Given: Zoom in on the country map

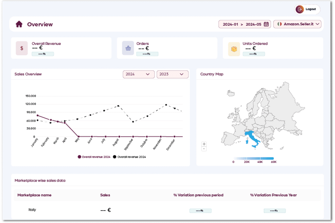Looking at the screenshot, I should click(204, 144).
